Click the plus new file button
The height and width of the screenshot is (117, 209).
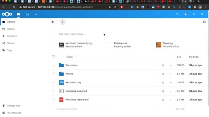(x=62, y=22)
